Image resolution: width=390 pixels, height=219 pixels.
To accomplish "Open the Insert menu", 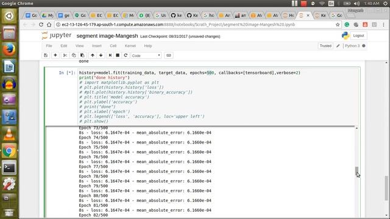I will coord(97,46).
